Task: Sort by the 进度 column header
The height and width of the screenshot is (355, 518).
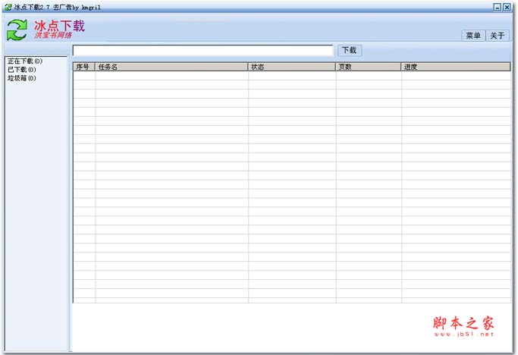Action: 456,67
